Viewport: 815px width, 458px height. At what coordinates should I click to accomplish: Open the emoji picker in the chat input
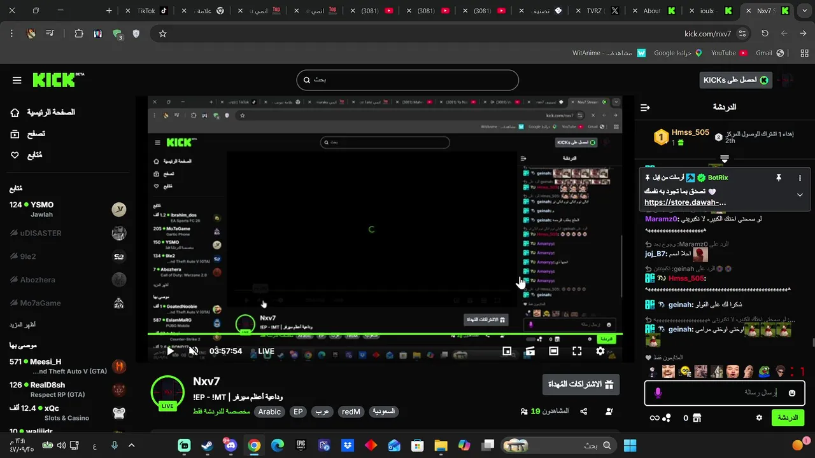click(x=792, y=393)
